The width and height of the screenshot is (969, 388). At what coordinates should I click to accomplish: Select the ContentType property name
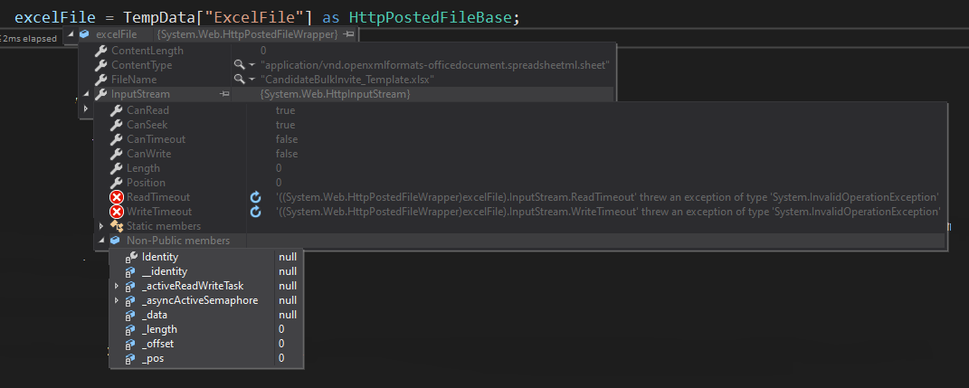(x=141, y=65)
